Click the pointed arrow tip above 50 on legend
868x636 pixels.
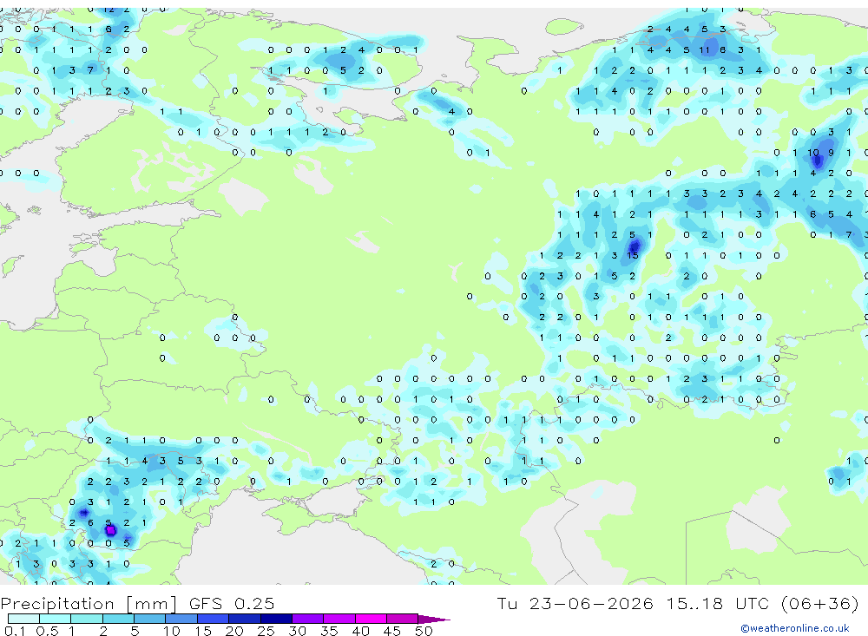click(434, 620)
